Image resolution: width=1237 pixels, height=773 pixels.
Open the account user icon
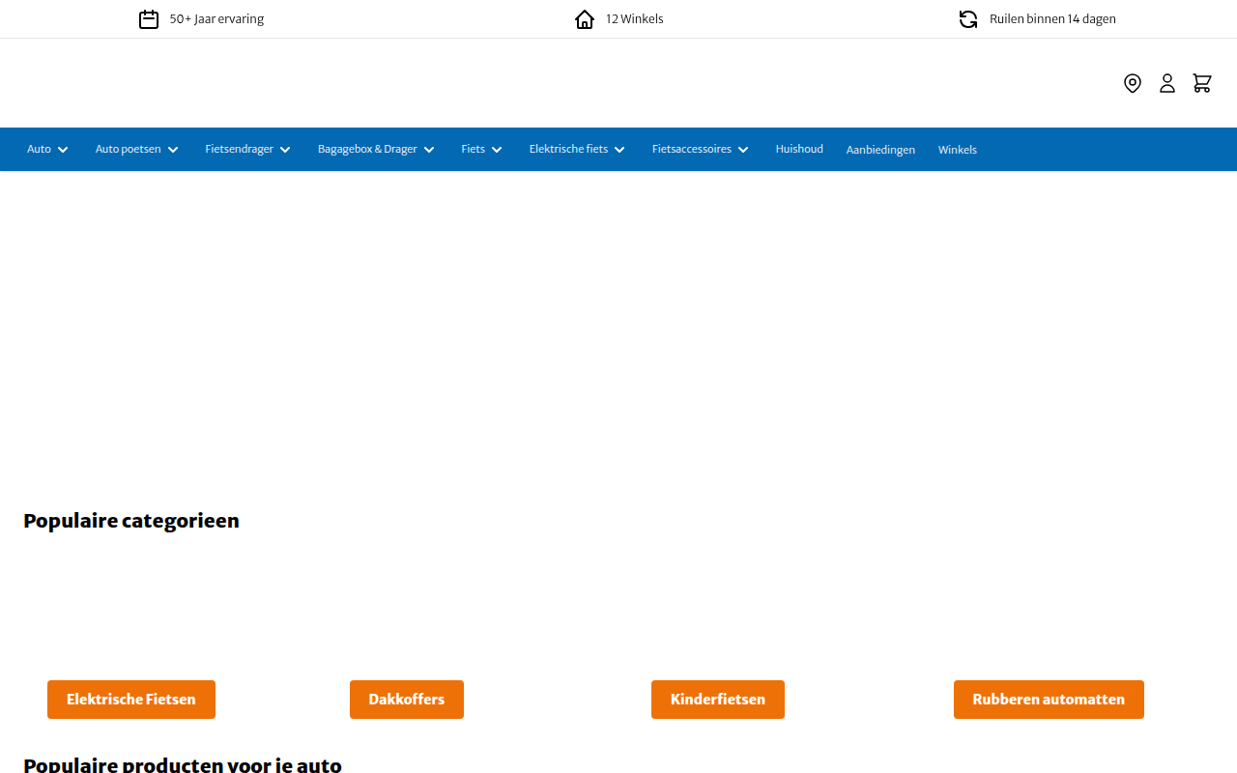(1167, 83)
